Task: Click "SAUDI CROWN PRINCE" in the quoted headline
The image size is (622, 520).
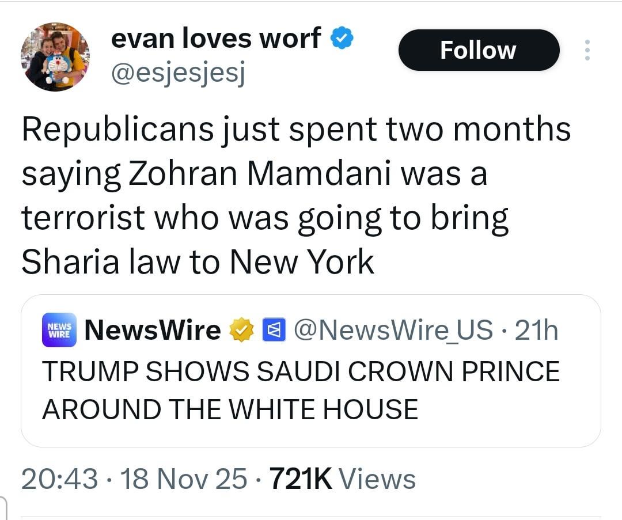Action: click(x=408, y=371)
